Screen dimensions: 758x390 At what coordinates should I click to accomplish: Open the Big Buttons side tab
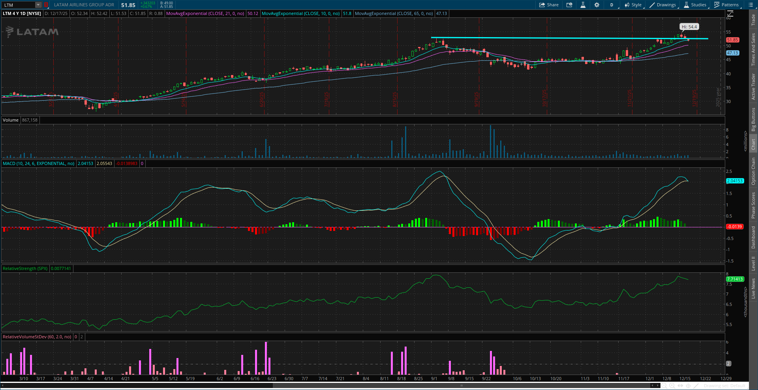pyautogui.click(x=753, y=120)
